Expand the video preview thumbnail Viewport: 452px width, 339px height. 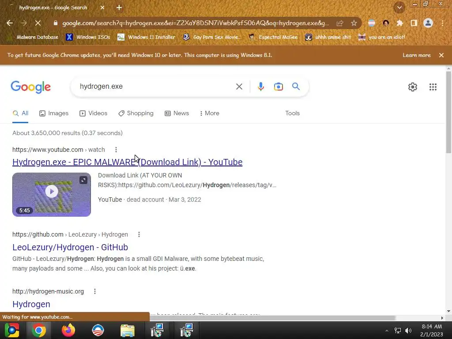[83, 180]
